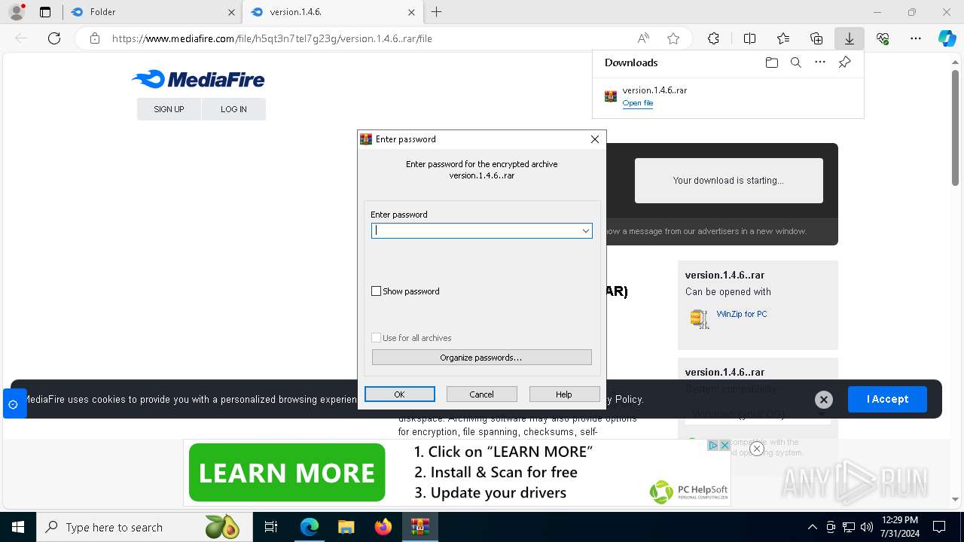Click the WinRAR taskbar icon
The image size is (964, 542).
point(420,527)
